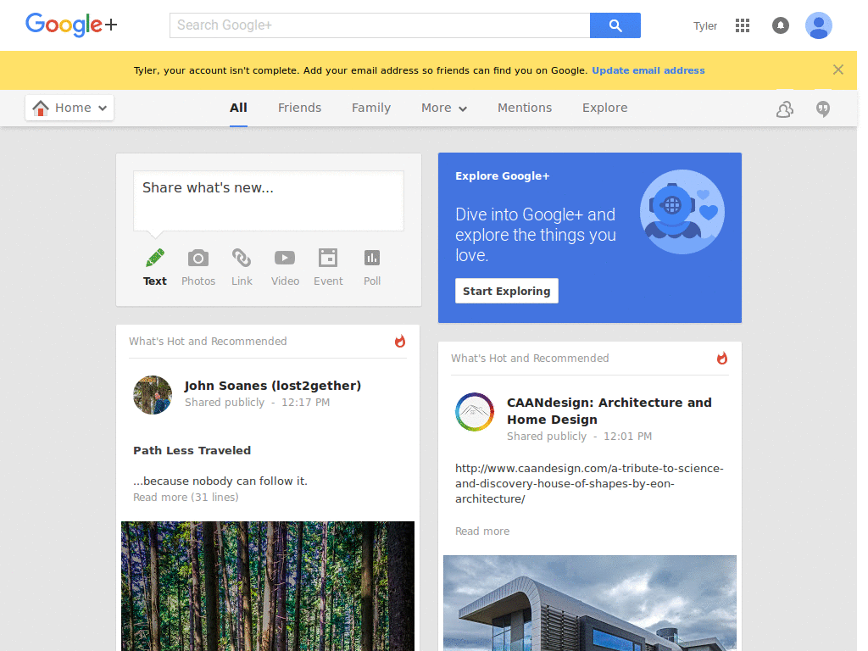
Task: Click CAANdesign circular logo avatar
Action: click(475, 412)
